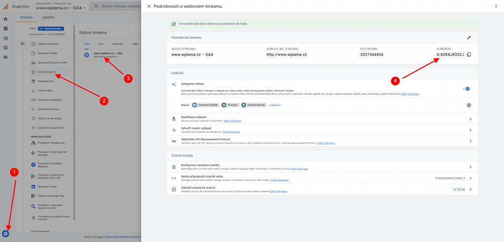The width and height of the screenshot is (504, 242).
Task: Click the back arrow in property column
Action: (x=23, y=44)
